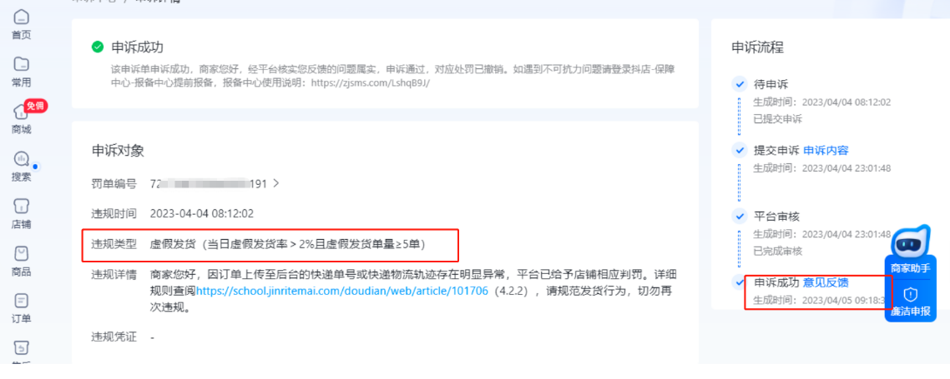Expand penalty number chevron arrow
The image size is (950, 379).
click(276, 184)
